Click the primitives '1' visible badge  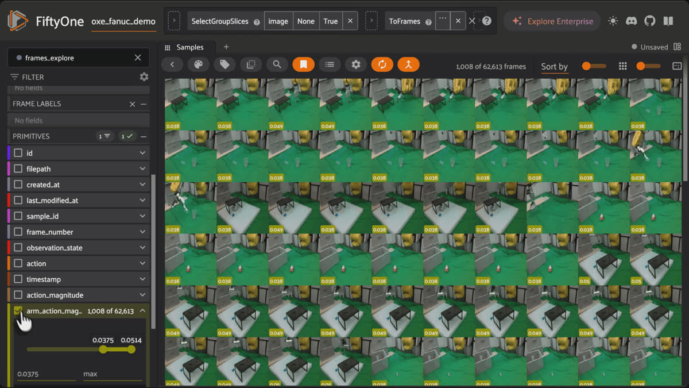point(126,136)
